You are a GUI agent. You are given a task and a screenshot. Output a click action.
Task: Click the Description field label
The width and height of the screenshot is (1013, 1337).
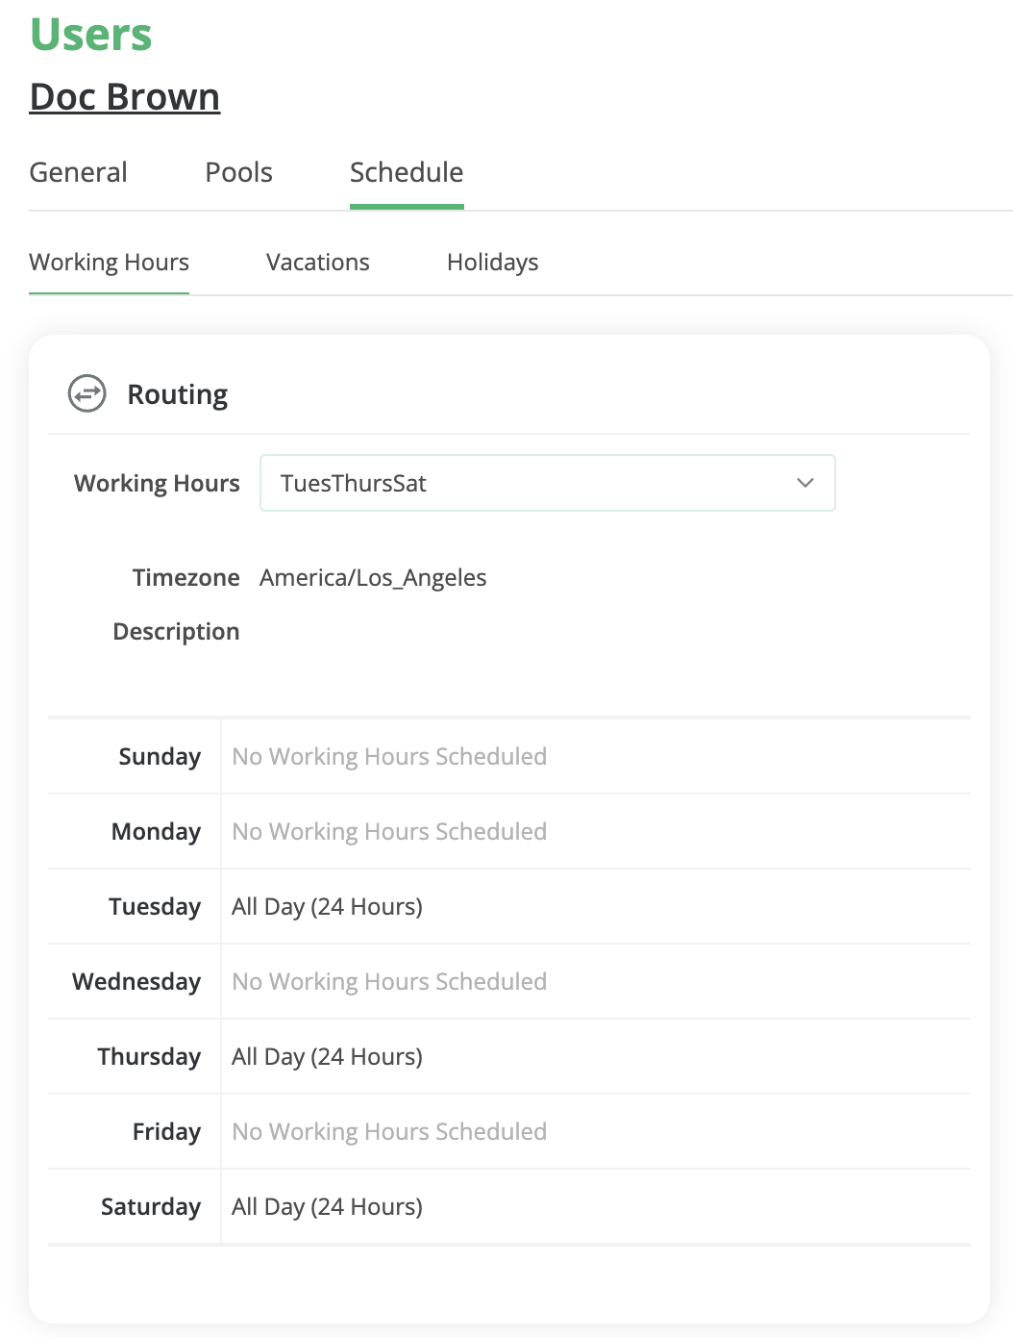click(176, 631)
